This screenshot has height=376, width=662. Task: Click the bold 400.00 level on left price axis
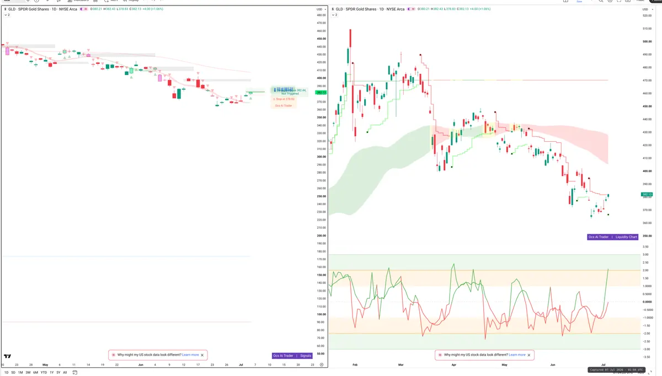(x=321, y=78)
